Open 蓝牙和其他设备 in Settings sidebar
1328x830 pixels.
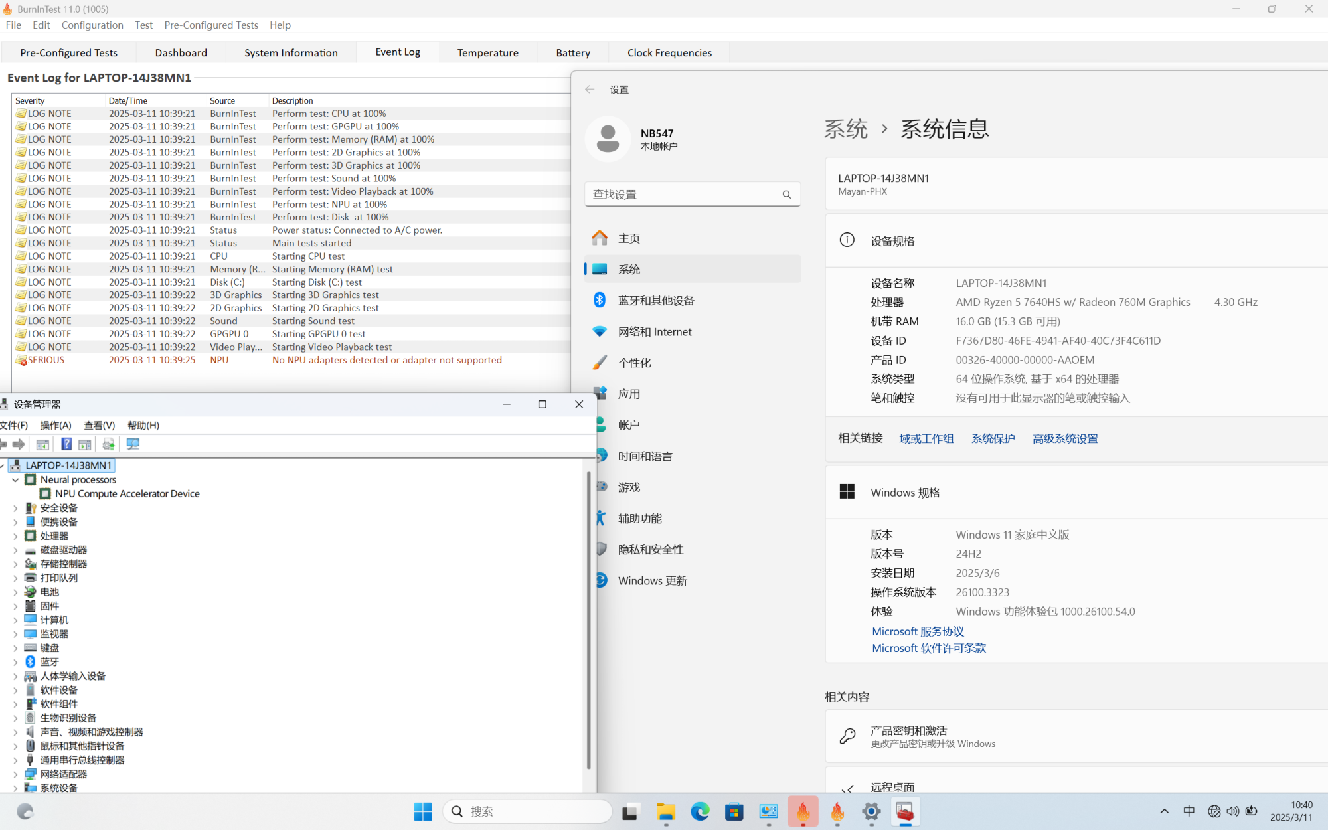(x=693, y=300)
